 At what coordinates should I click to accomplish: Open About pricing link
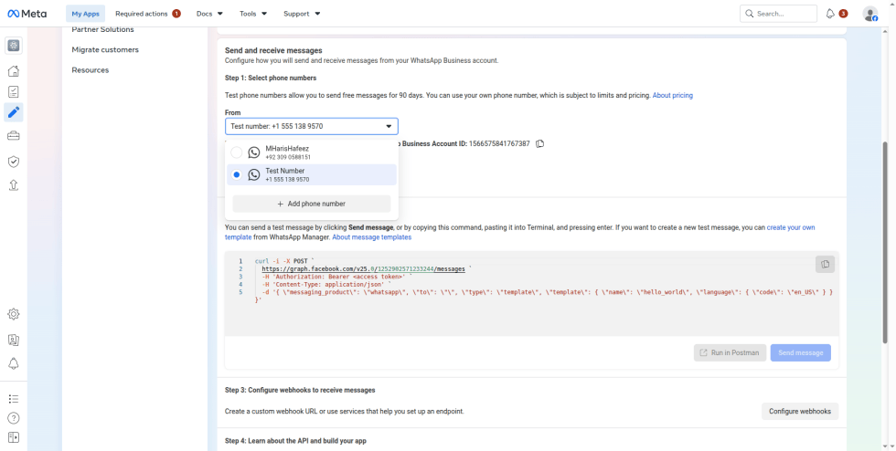click(673, 95)
